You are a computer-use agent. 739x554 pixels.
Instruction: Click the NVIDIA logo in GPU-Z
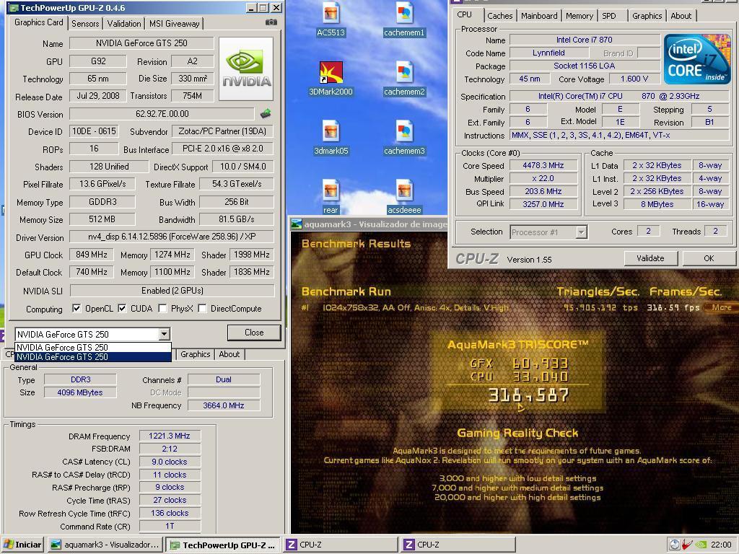coord(246,69)
